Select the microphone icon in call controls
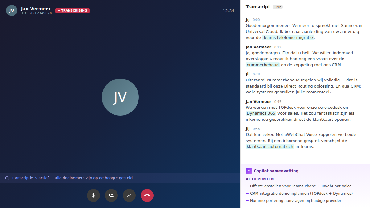370x208 pixels. pos(93,195)
